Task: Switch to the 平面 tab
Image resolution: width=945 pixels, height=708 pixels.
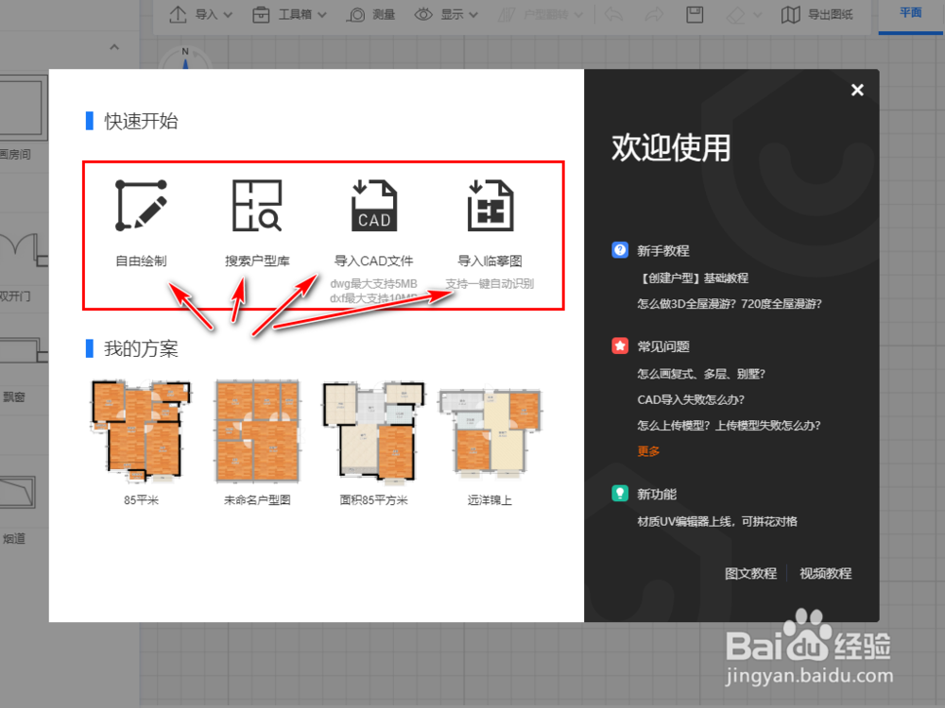Action: coord(909,13)
